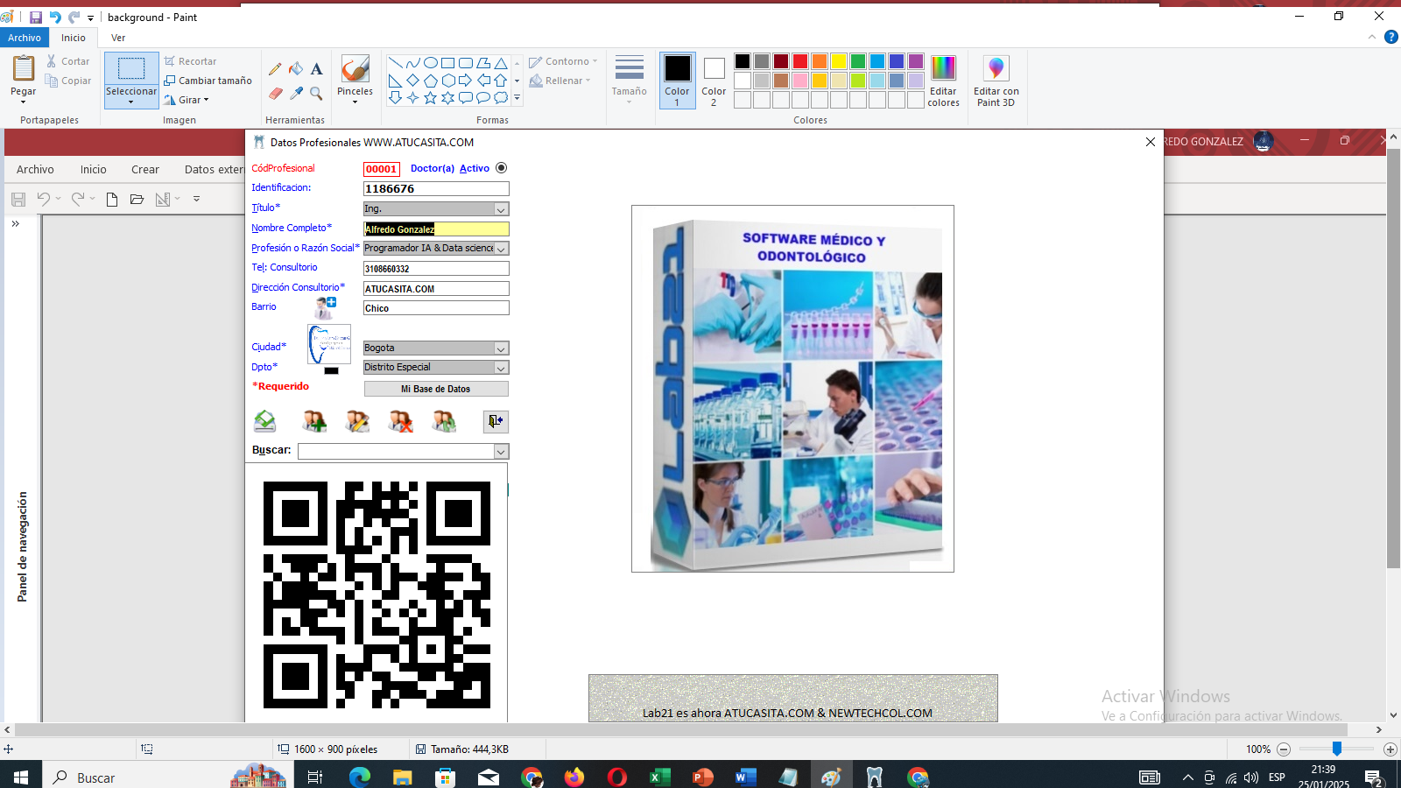Expand the Título dropdown
The image size is (1401, 788).
coord(501,209)
